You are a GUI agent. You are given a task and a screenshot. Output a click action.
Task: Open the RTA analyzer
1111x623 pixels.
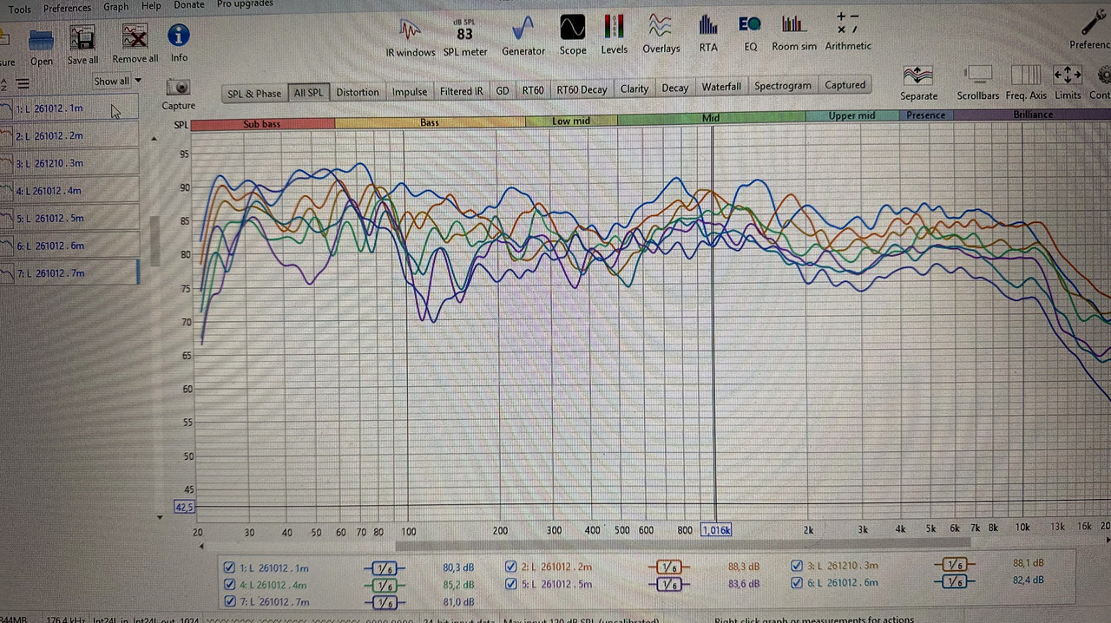pyautogui.click(x=708, y=25)
